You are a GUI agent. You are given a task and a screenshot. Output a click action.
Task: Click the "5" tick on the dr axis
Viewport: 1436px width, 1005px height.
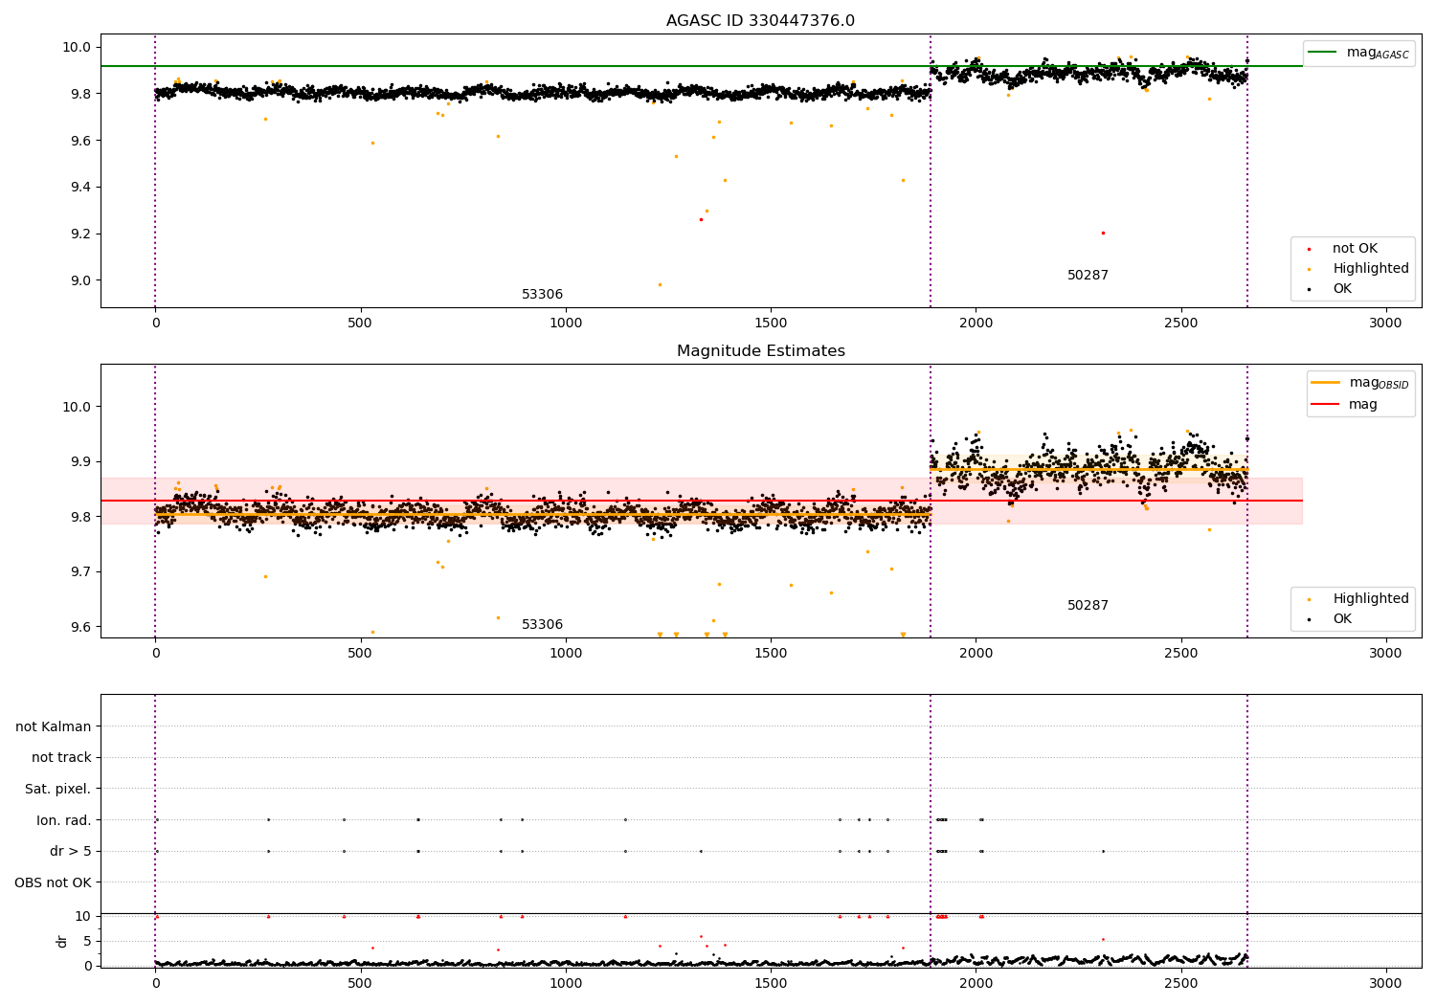click(x=87, y=941)
